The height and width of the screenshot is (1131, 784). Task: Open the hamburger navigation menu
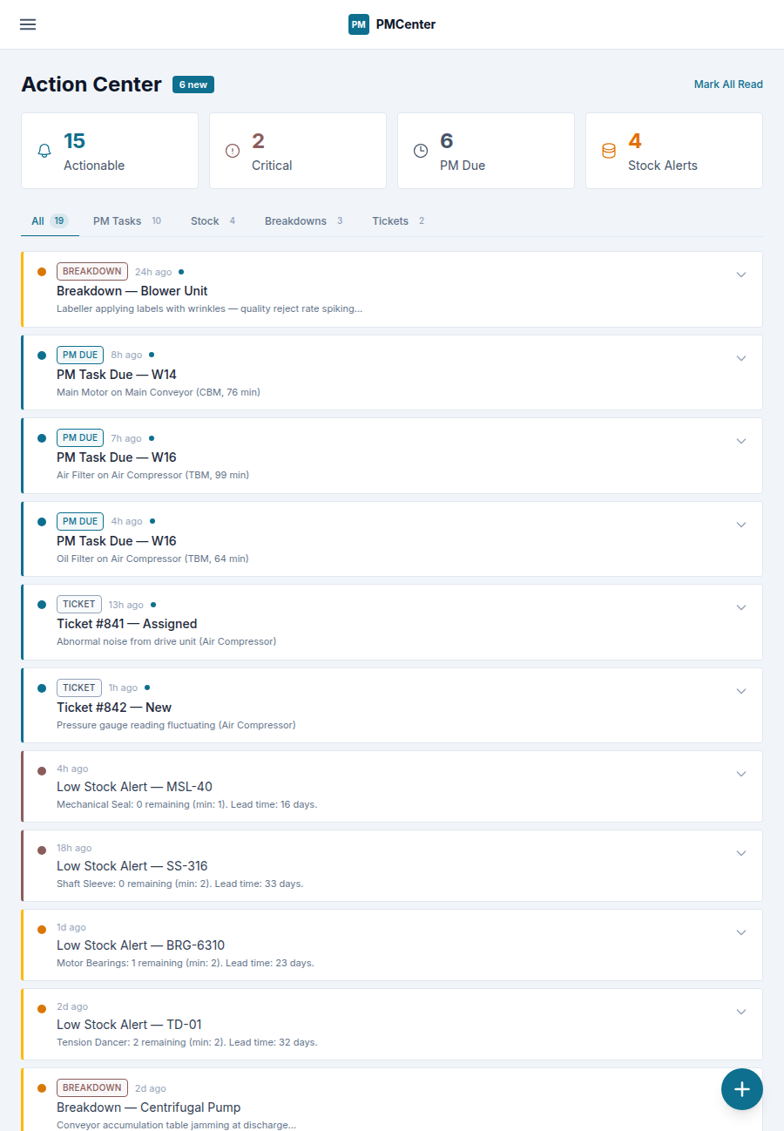pos(28,24)
